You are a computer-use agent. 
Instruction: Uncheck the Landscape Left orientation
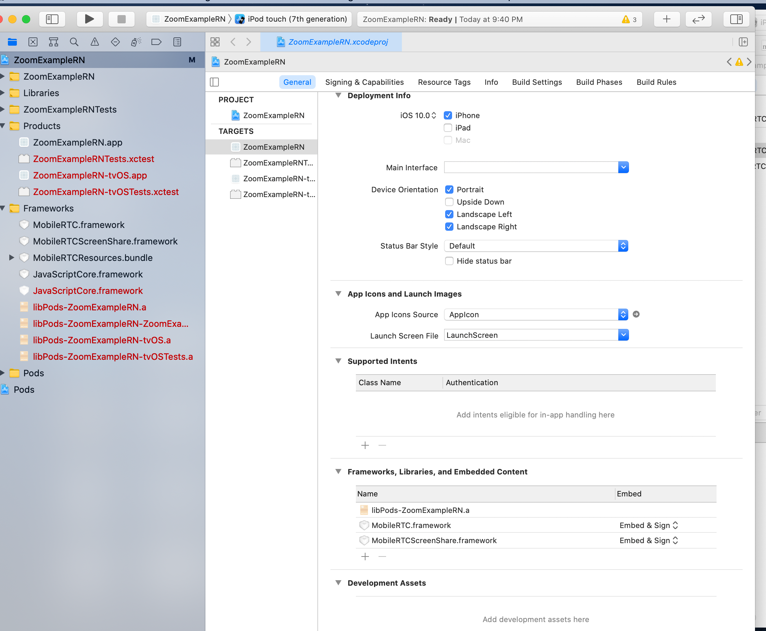(x=449, y=215)
